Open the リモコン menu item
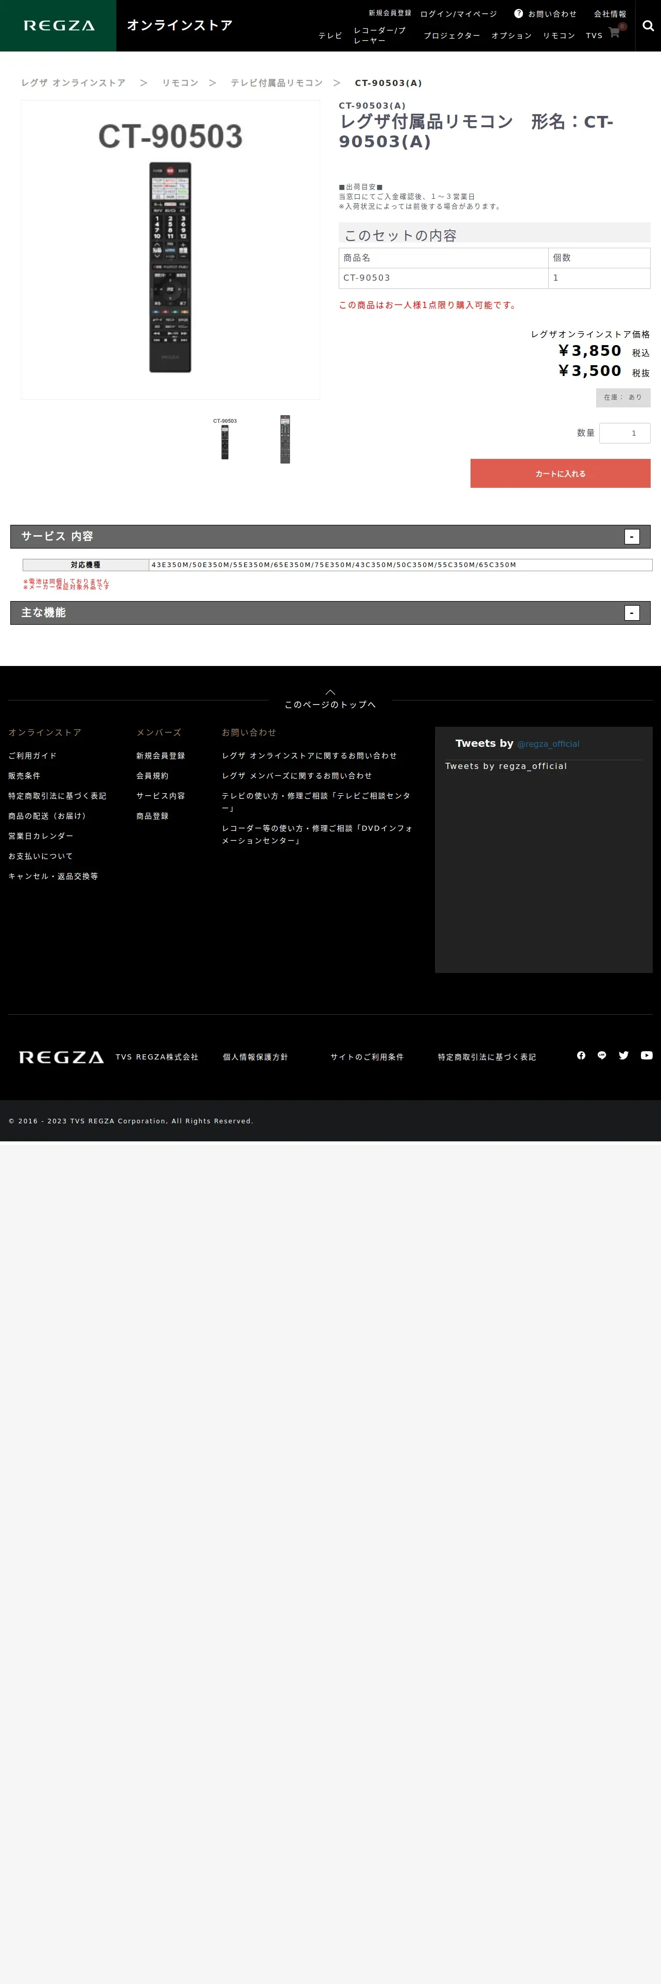Viewport: 661px width, 1984px height. [559, 36]
